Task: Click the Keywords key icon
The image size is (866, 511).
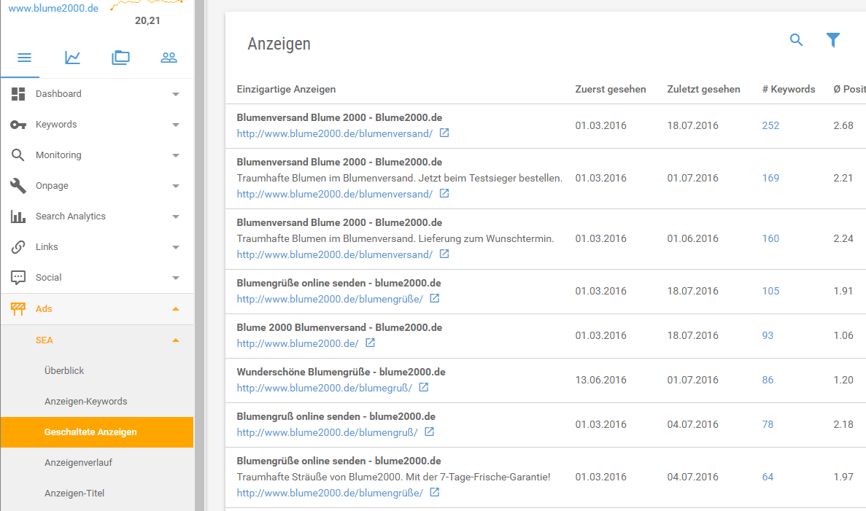Action: [18, 125]
